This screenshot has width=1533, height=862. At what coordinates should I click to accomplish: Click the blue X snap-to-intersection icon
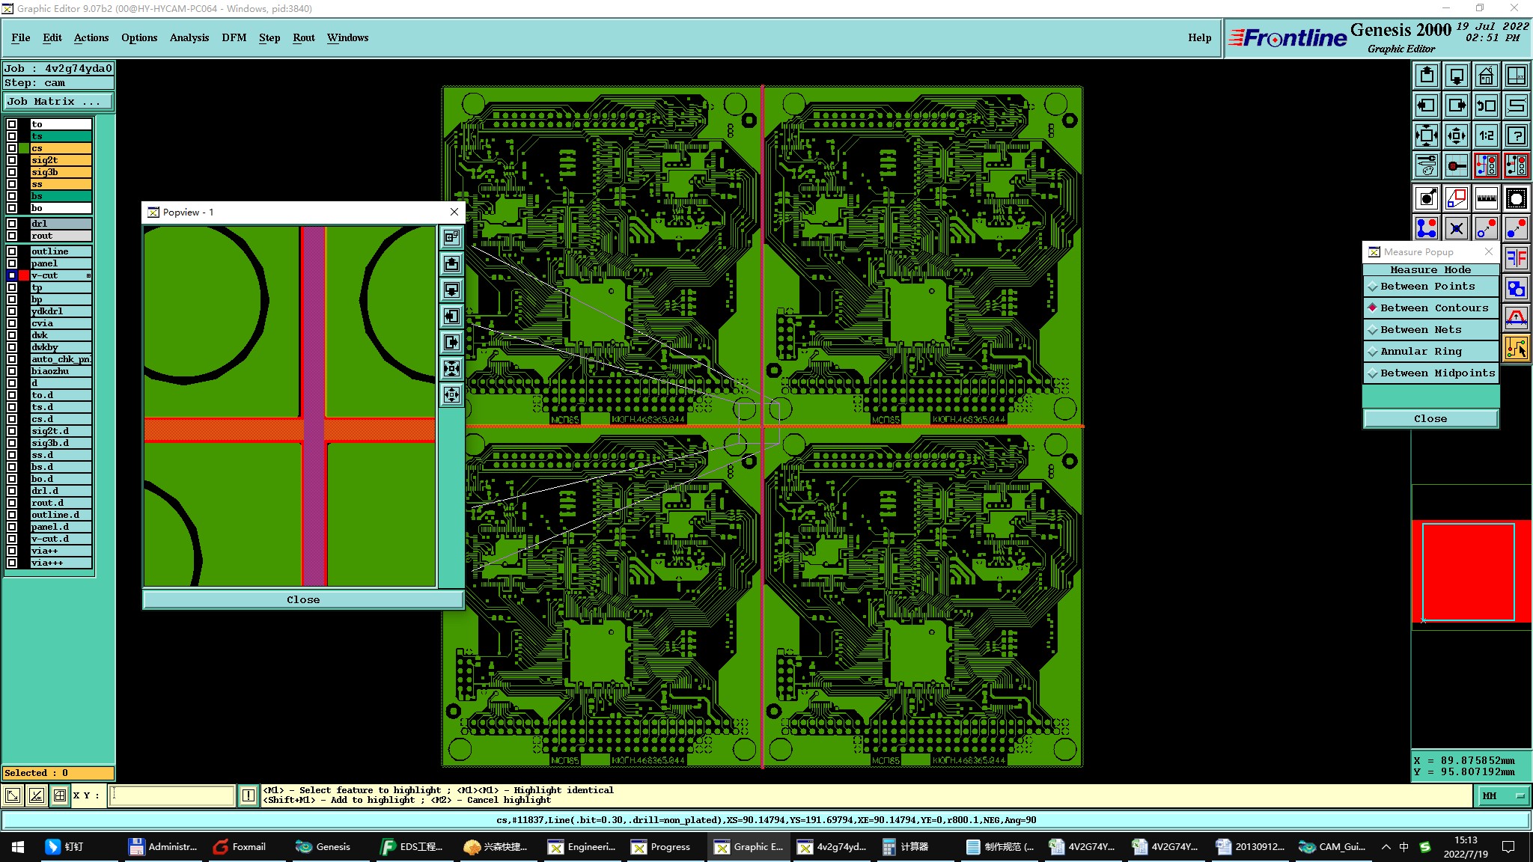pyautogui.click(x=1456, y=228)
